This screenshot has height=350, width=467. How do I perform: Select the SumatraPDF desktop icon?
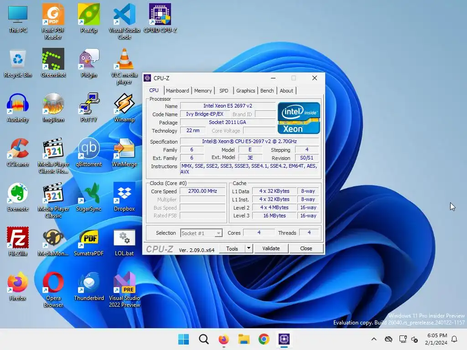[89, 242]
